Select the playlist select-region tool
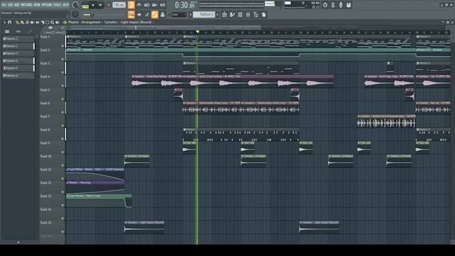Image resolution: width=455 pixels, height=256 pixels. pyautogui.click(x=48, y=22)
